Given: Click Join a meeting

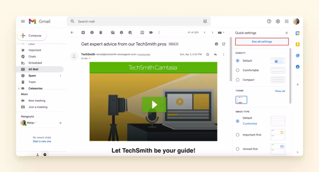Looking at the screenshot, I should coord(38,107).
